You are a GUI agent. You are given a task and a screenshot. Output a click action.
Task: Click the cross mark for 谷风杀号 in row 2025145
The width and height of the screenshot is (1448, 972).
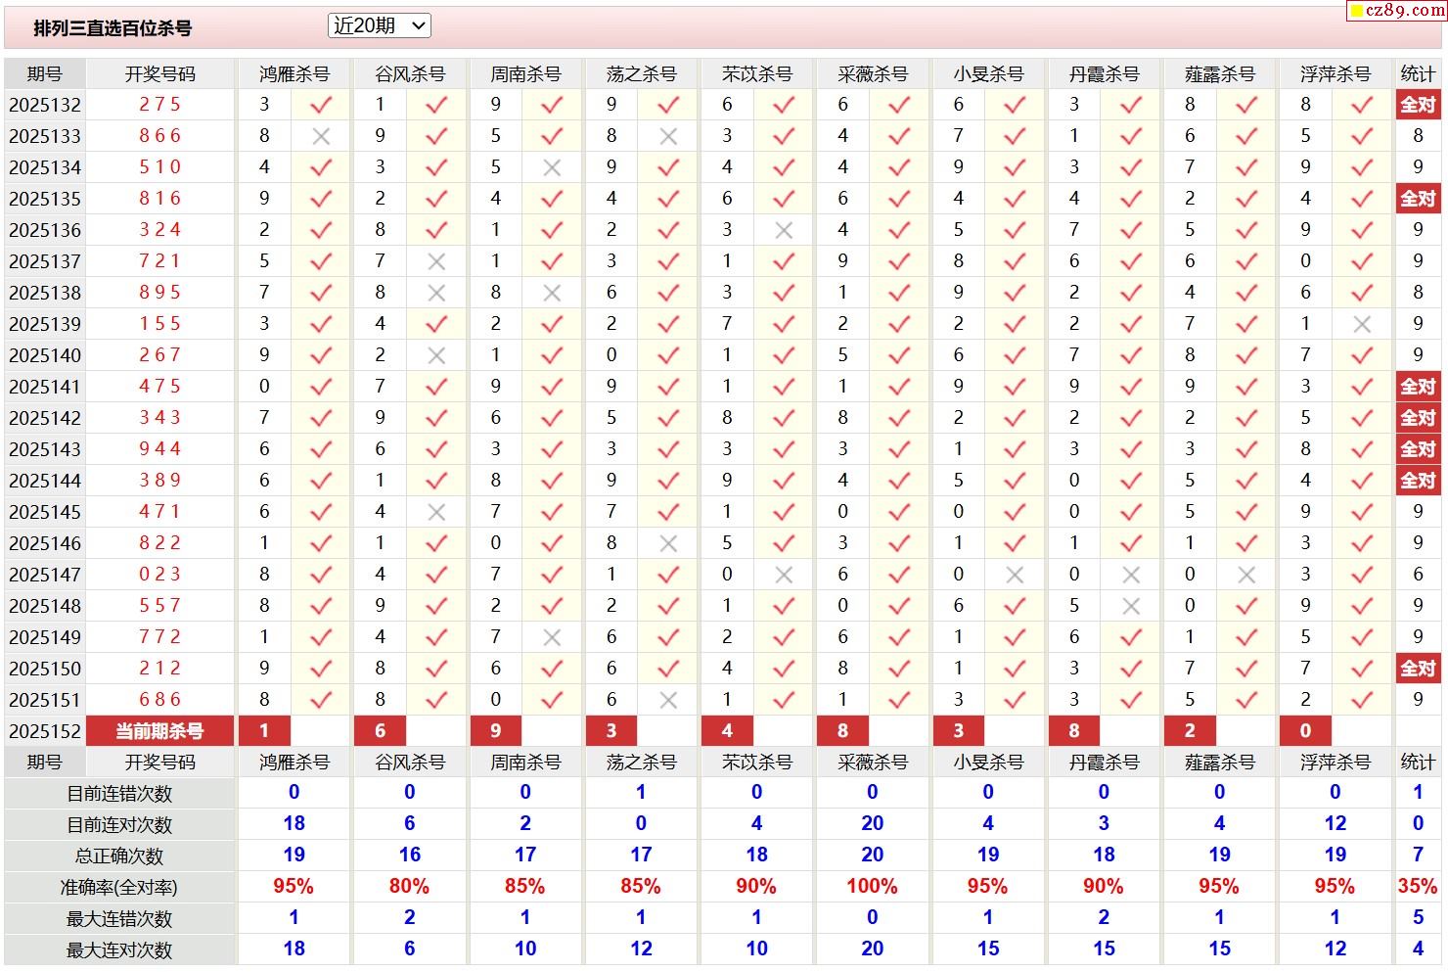tap(436, 512)
